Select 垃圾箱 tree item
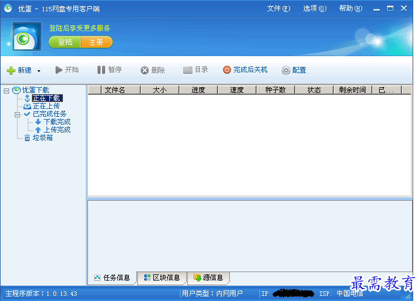Viewport: 420px width, 301px height. (x=43, y=138)
